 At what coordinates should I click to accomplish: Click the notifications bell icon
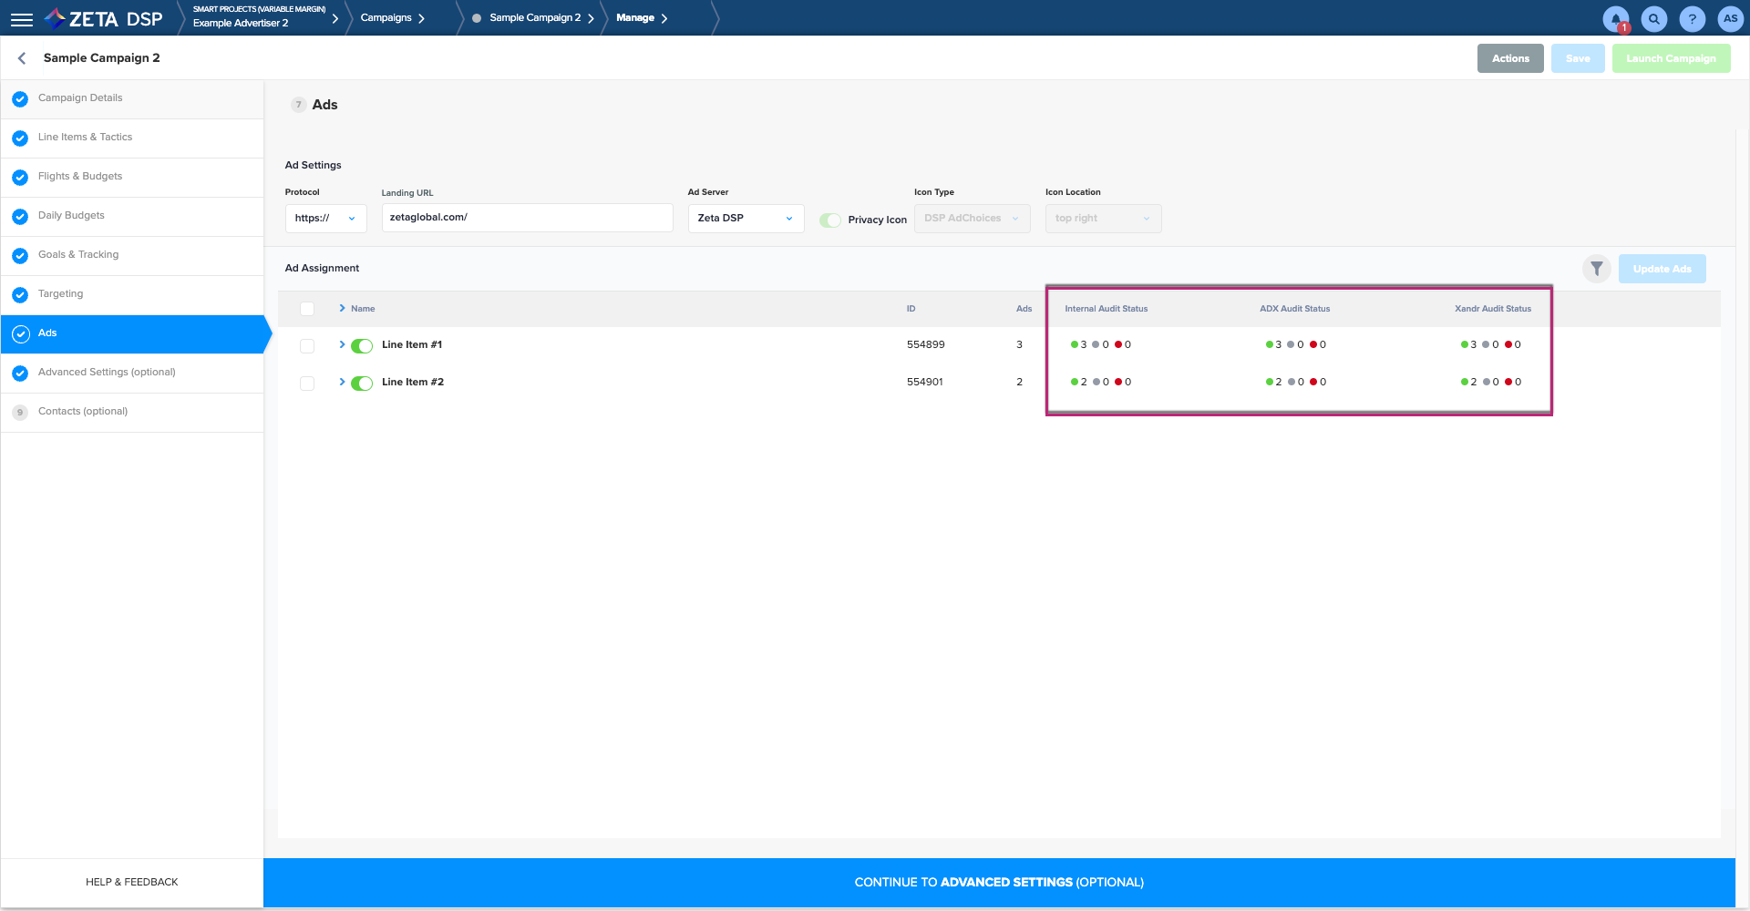point(1615,19)
